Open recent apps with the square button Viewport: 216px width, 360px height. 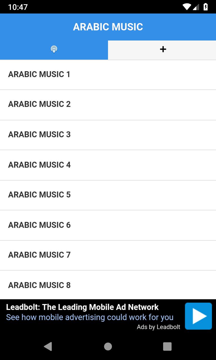[167, 346]
